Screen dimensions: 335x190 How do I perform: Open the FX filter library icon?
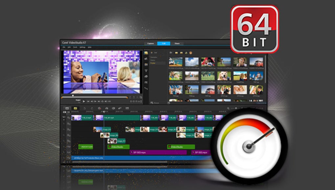point(146,83)
